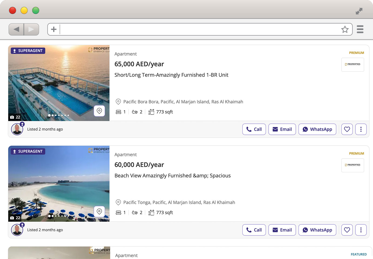Toggle fullscreen using the expand arrows icon
This screenshot has height=259, width=373.
[x=359, y=11]
